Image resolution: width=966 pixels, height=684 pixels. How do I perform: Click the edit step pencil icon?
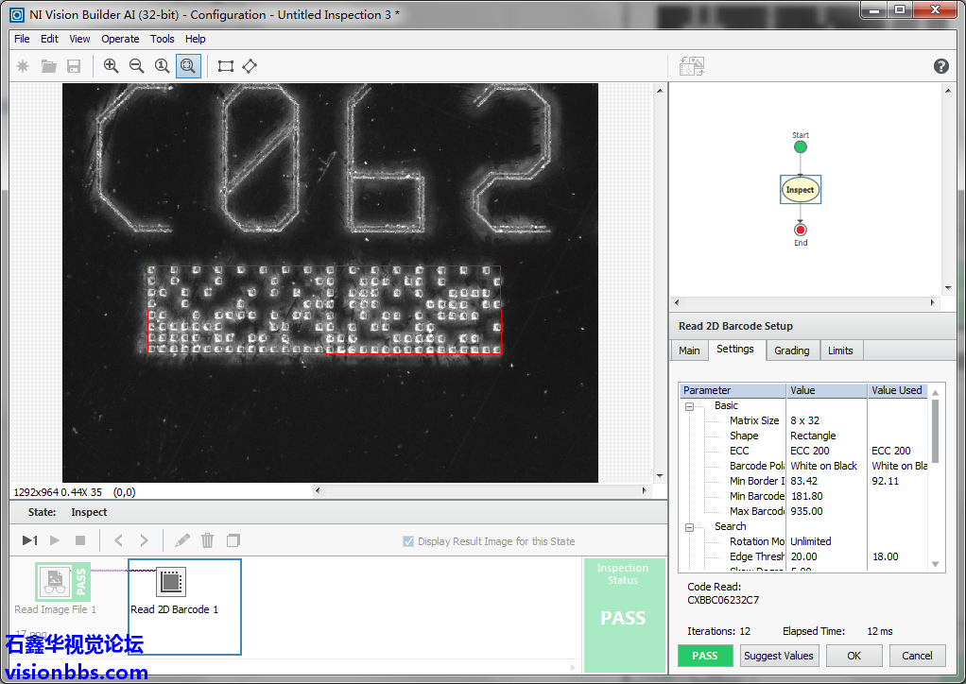[x=182, y=540]
